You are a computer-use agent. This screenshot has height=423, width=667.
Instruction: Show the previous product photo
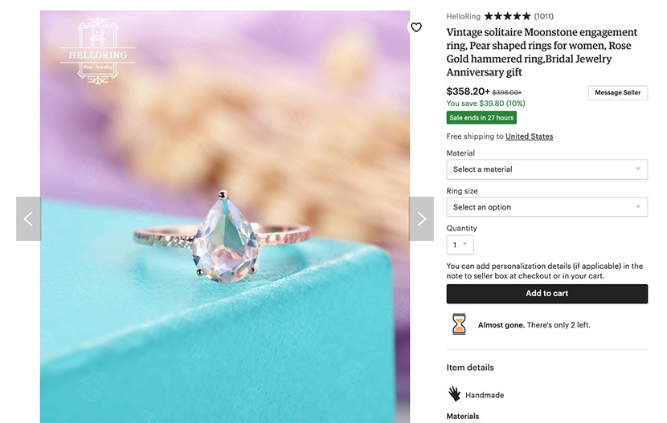pyautogui.click(x=28, y=219)
